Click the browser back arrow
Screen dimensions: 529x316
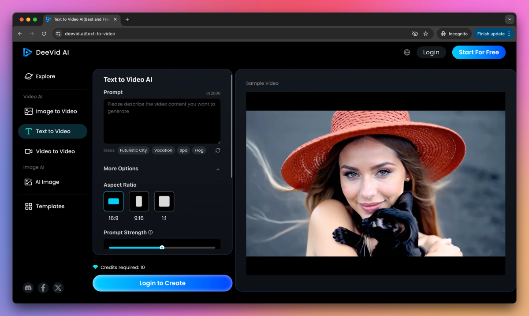(20, 34)
